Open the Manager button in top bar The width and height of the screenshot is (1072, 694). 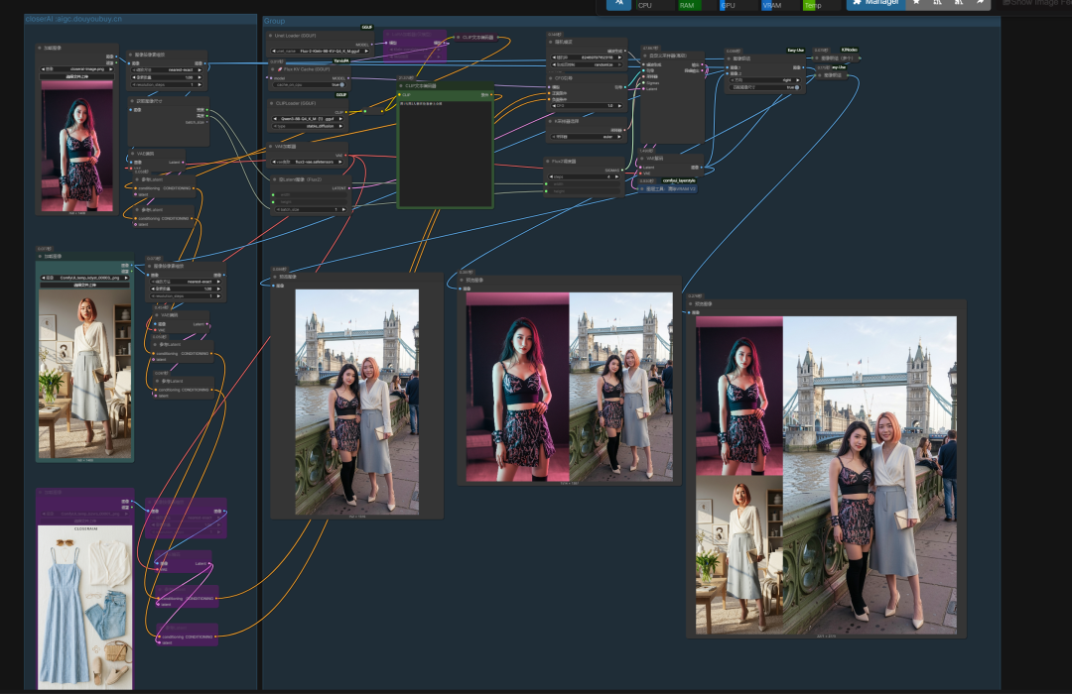click(x=876, y=3)
